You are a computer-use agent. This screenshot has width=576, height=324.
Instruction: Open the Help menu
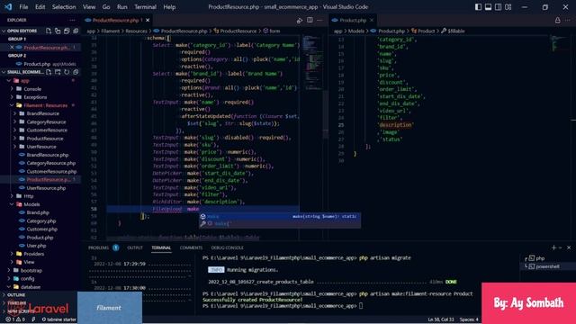pyautogui.click(x=169, y=7)
